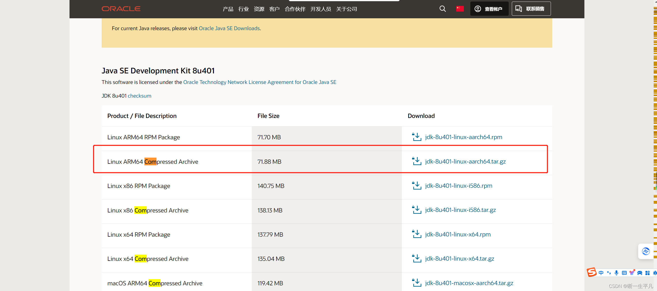Download jdk-8u401-linux-i586.tar.gz
Image resolution: width=657 pixels, height=291 pixels.
[460, 210]
